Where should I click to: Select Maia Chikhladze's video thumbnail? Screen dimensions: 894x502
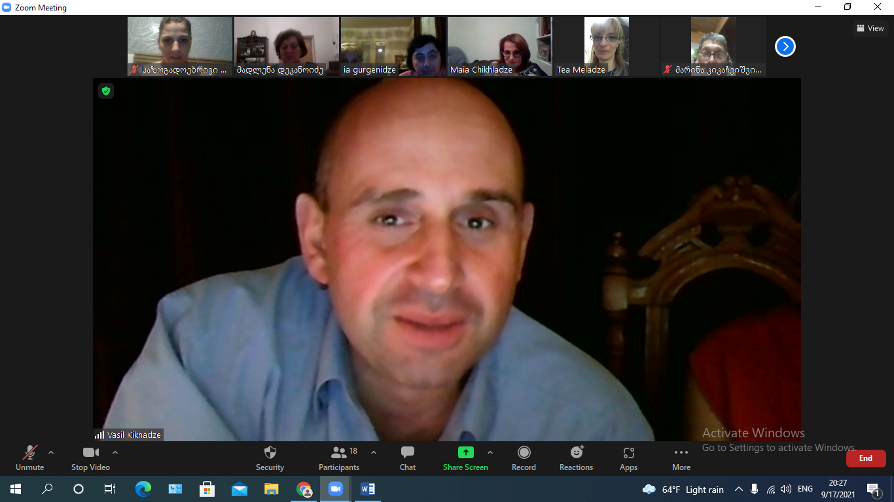pos(500,46)
